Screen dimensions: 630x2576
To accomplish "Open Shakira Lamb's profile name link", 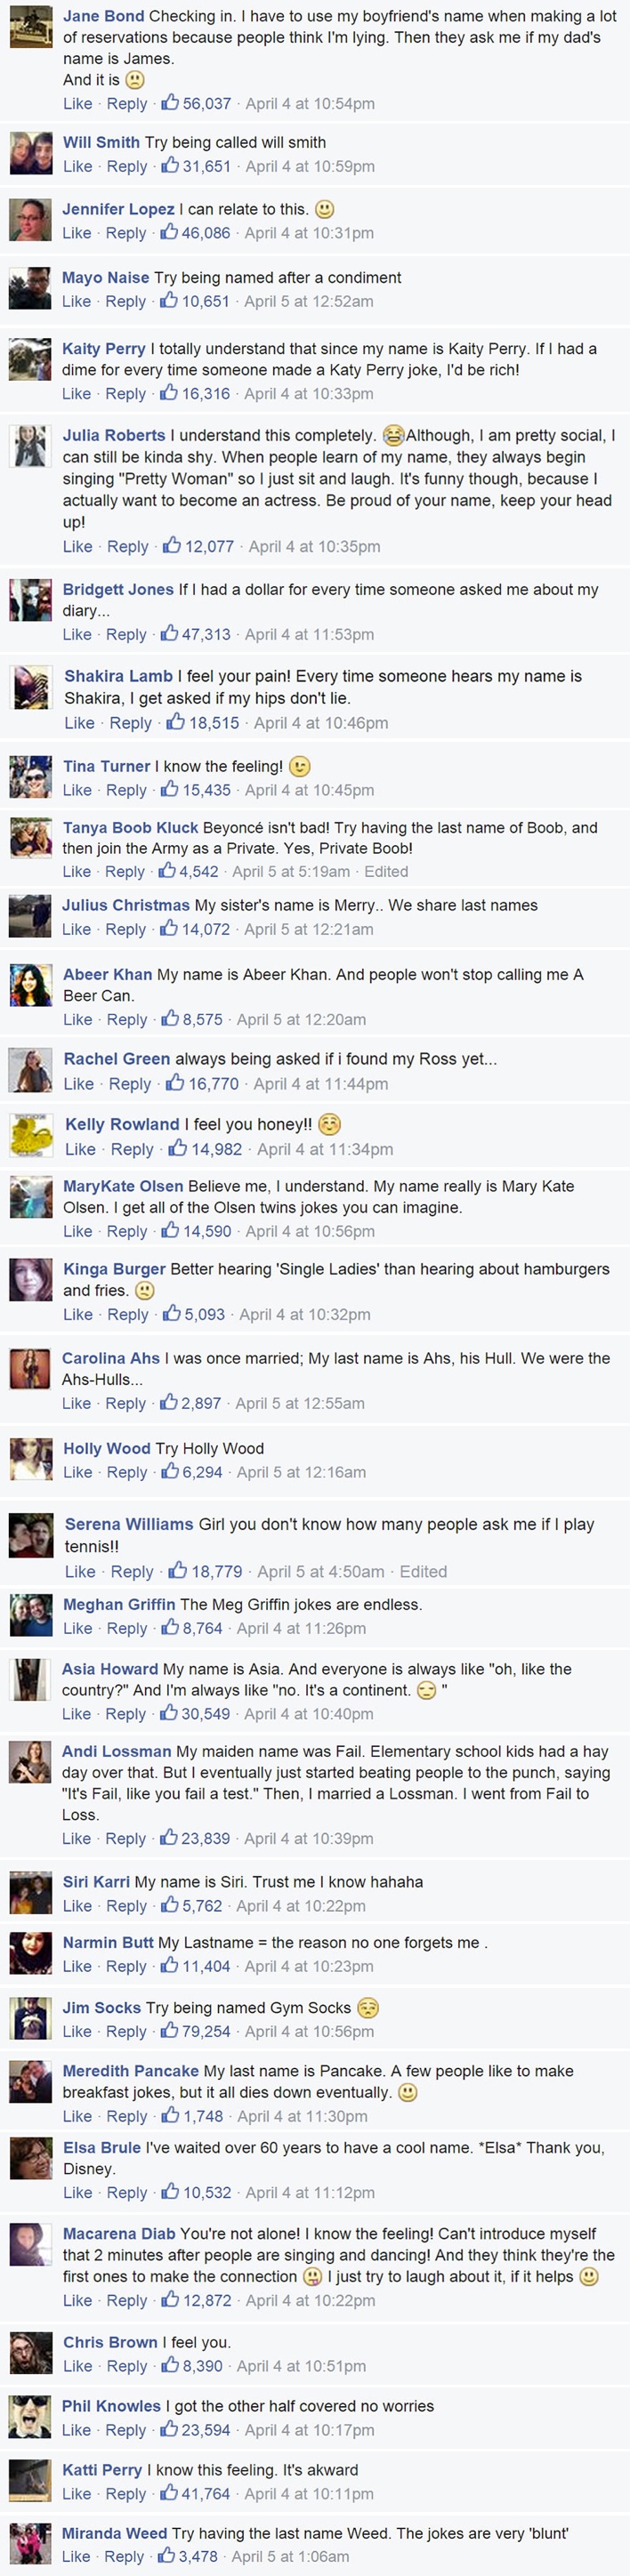I will point(118,676).
